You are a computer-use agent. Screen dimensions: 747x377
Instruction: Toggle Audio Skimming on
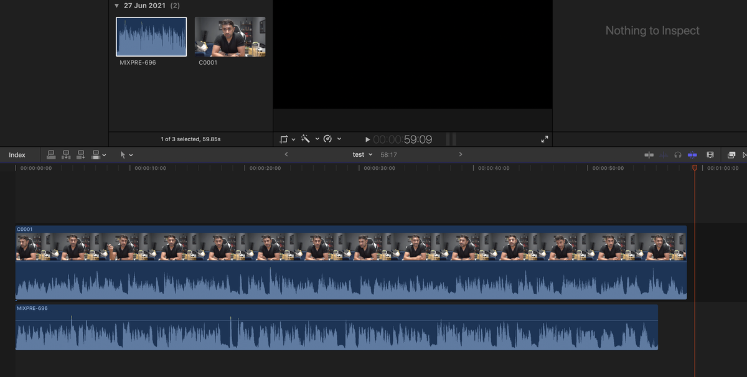[663, 154]
